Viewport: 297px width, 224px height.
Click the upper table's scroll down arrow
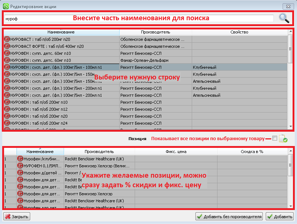[290, 127]
